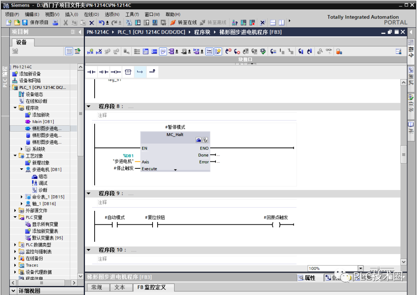Click the monitoring glasses icon
Screen dimensions: 417x295
[x=329, y=51]
